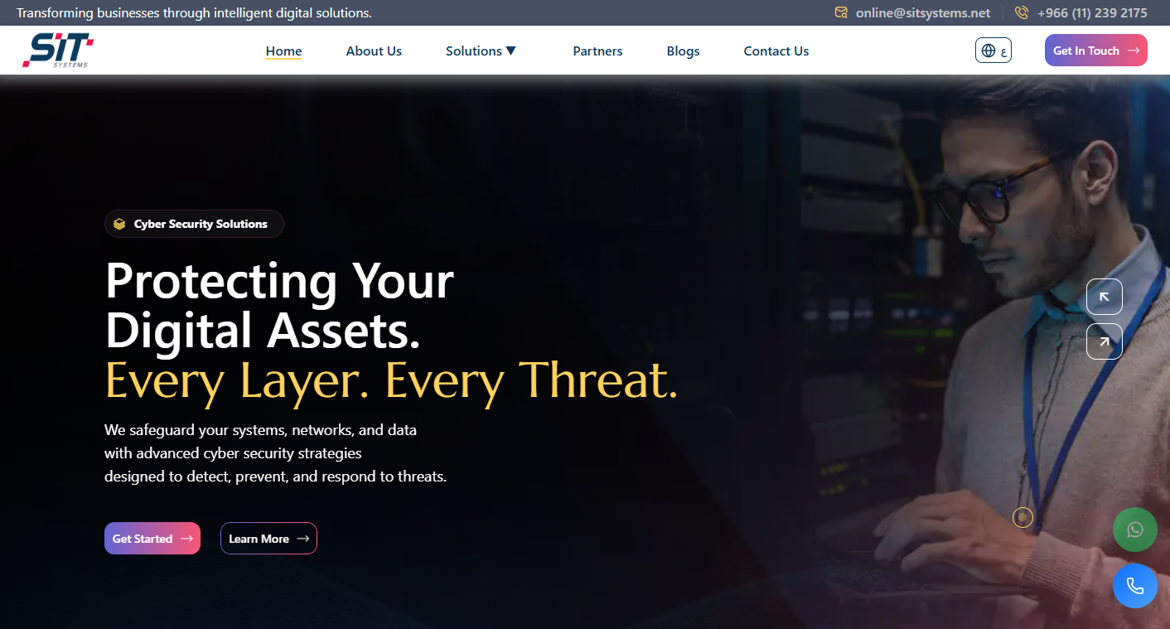Click the "Every Layer. Every Threat." heading
Image resolution: width=1170 pixels, height=629 pixels.
click(391, 380)
